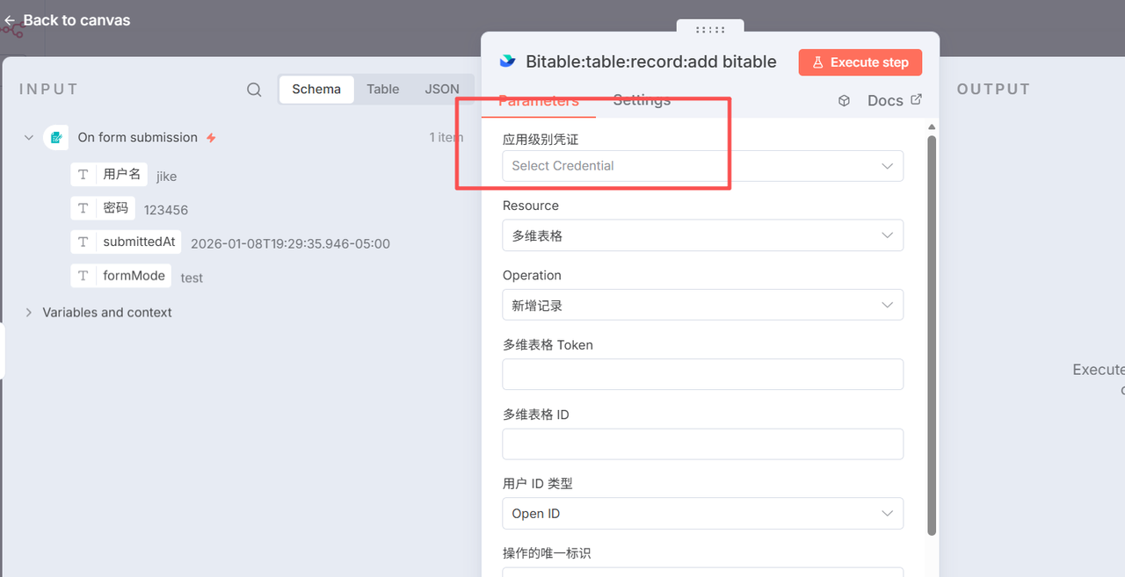Viewport: 1125px width, 577px height.
Task: Switch input view to Table tab
Action: tap(383, 89)
